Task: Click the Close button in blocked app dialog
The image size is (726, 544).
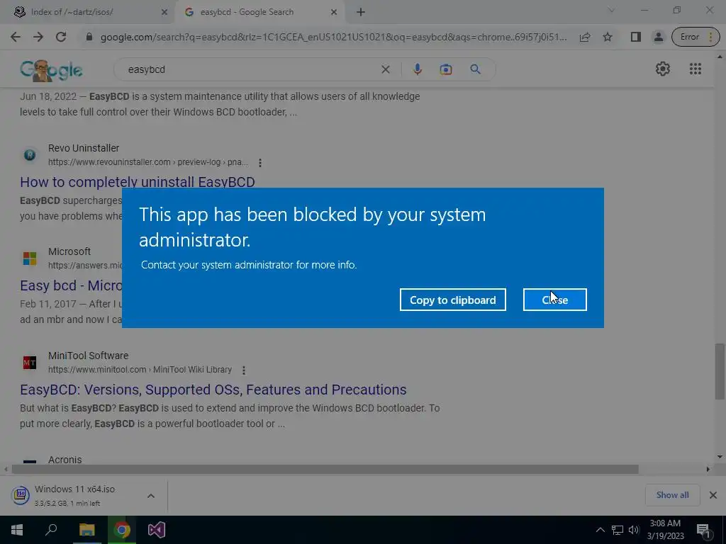Action: point(554,300)
